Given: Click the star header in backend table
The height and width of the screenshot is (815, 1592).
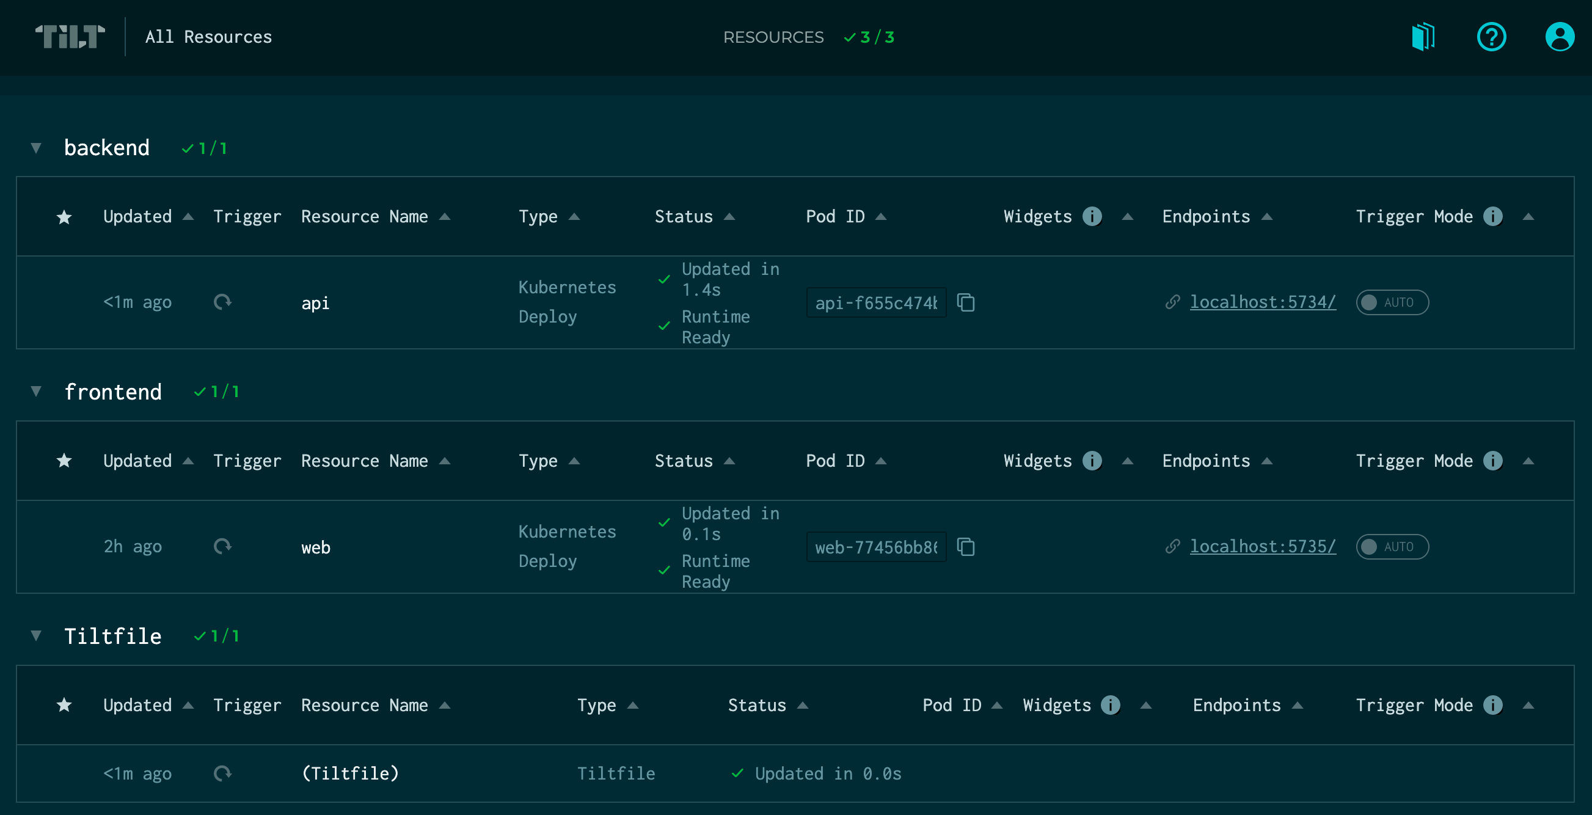Looking at the screenshot, I should (x=64, y=216).
